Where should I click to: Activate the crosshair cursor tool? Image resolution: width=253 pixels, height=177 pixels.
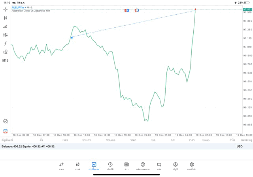6,9
